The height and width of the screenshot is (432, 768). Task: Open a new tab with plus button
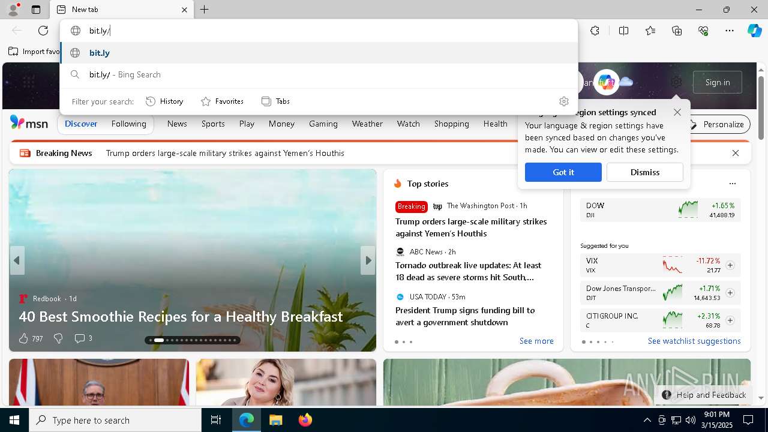205,10
